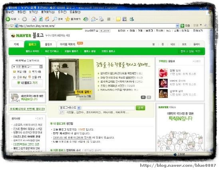Click the Forward arrow in IE toolbar

pyautogui.click(x=24, y=19)
